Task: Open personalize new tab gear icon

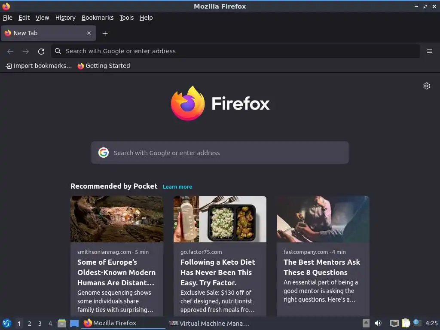Action: tap(427, 86)
